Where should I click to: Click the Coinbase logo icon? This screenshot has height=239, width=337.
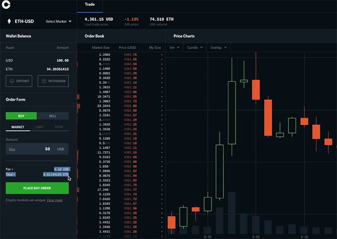6,4
